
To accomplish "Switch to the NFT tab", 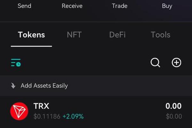I will (74, 35).
